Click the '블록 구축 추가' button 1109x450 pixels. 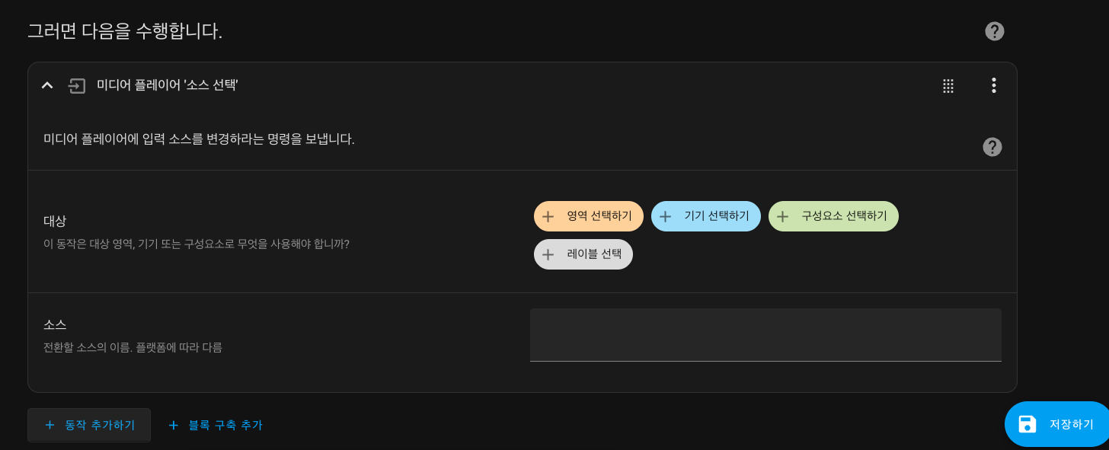pos(215,425)
